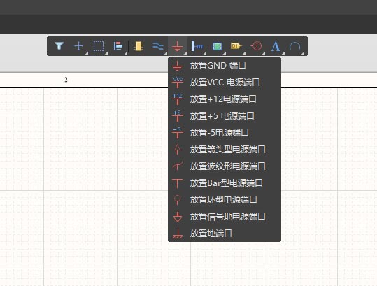Viewport: 377px width, 286px height.
Task: Expand the wire tool dropdown triangle
Action: tap(165, 54)
